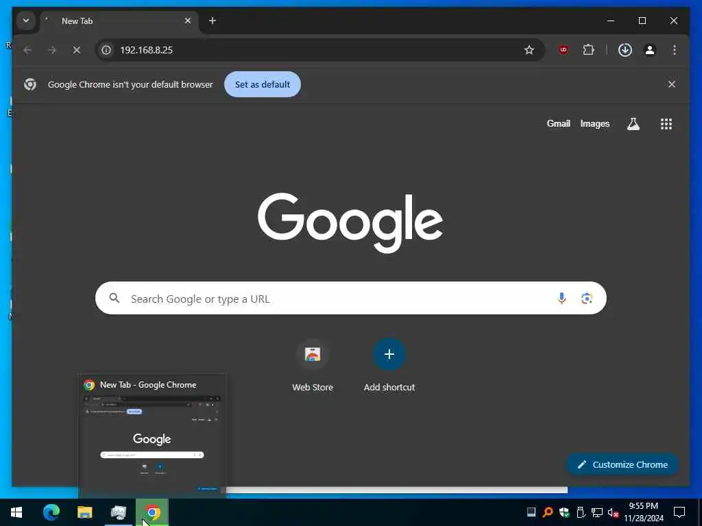The image size is (702, 526).
Task: Go forward to next page
Action: 52,50
